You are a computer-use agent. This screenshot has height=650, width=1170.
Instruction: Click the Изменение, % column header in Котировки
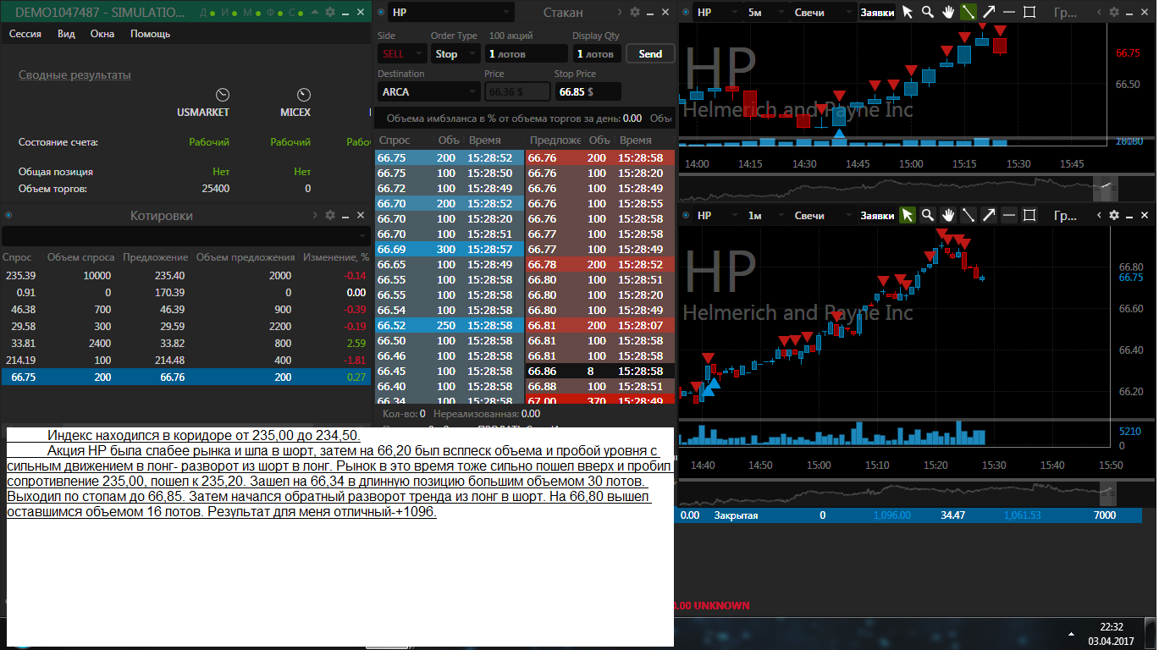point(336,257)
